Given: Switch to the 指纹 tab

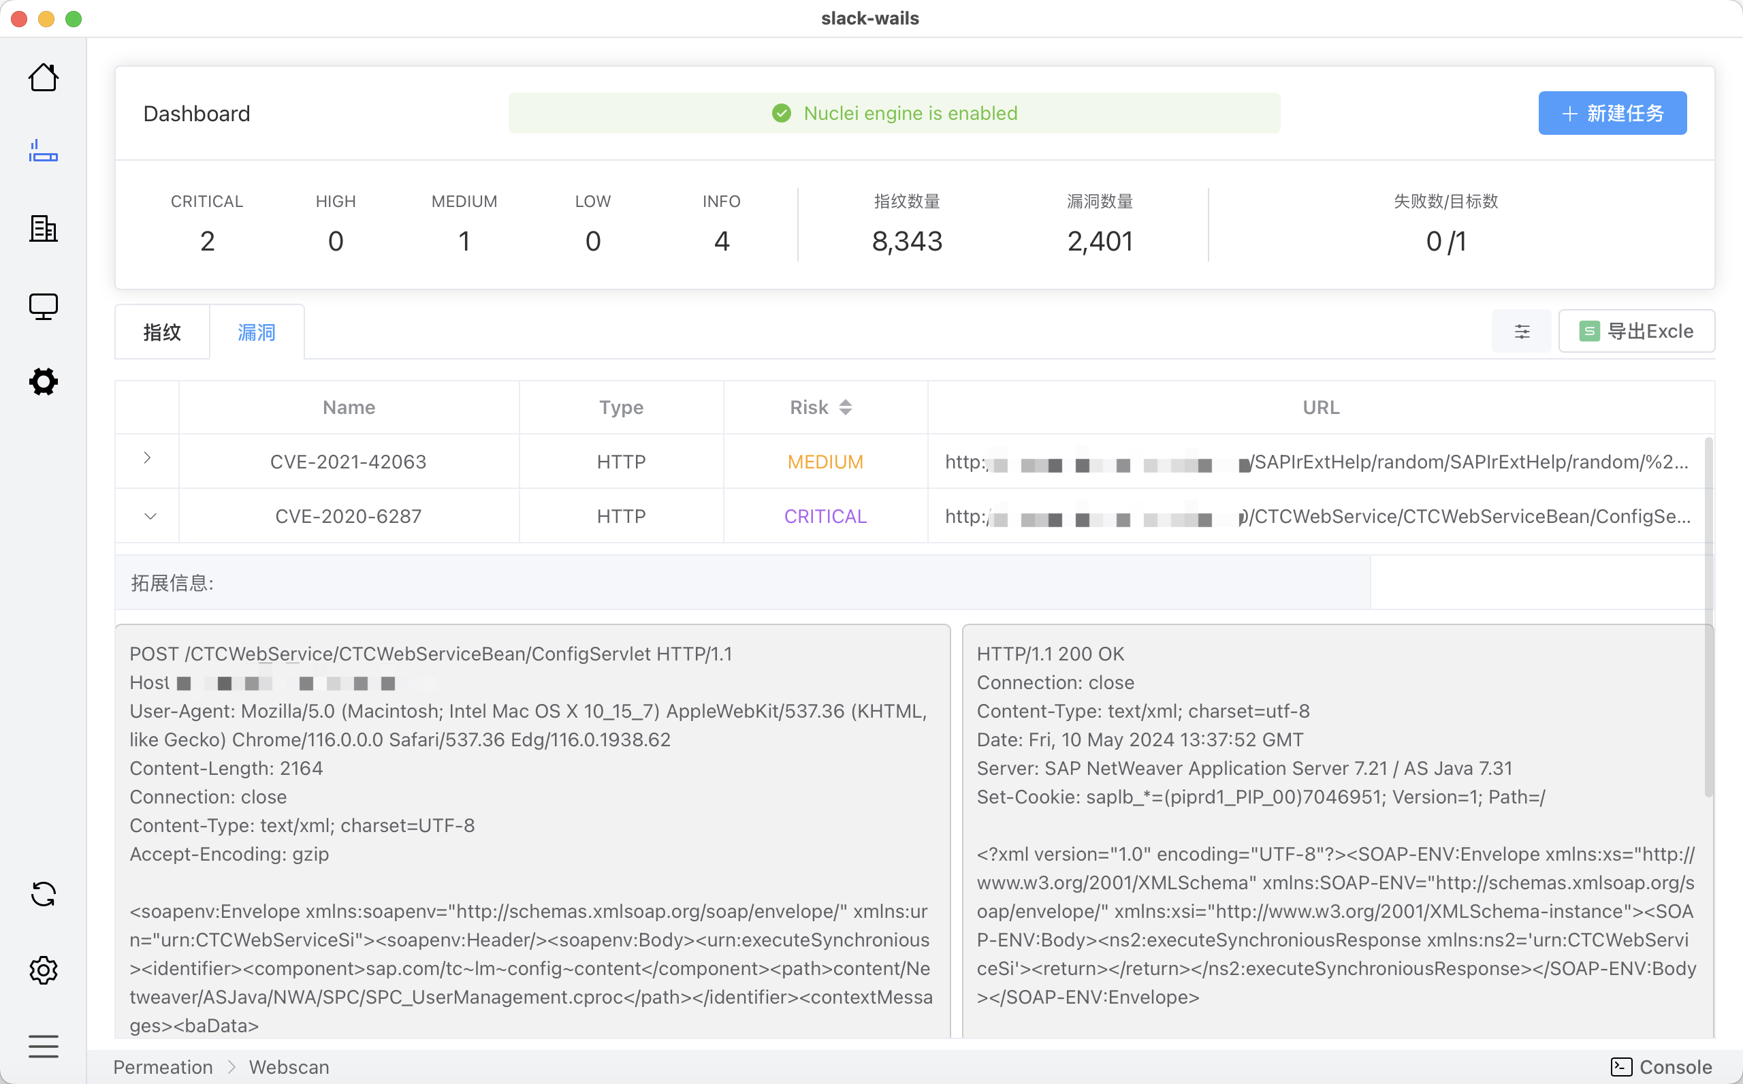Looking at the screenshot, I should (x=162, y=332).
